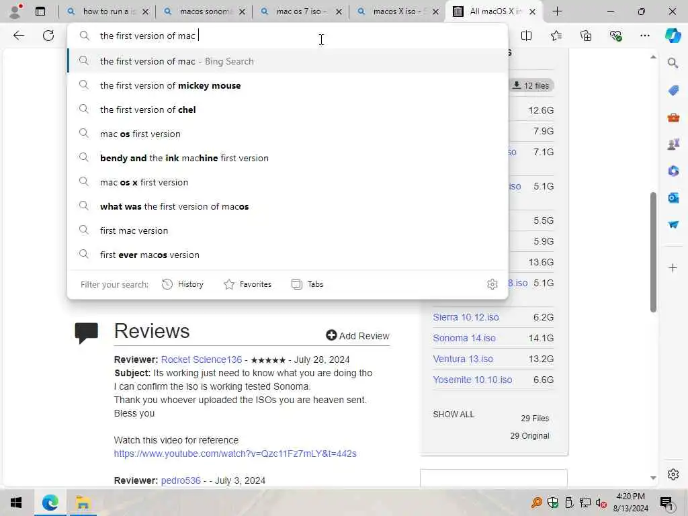This screenshot has height=516, width=688.
Task: Click the scrollbar up arrow
Action: pyautogui.click(x=653, y=57)
